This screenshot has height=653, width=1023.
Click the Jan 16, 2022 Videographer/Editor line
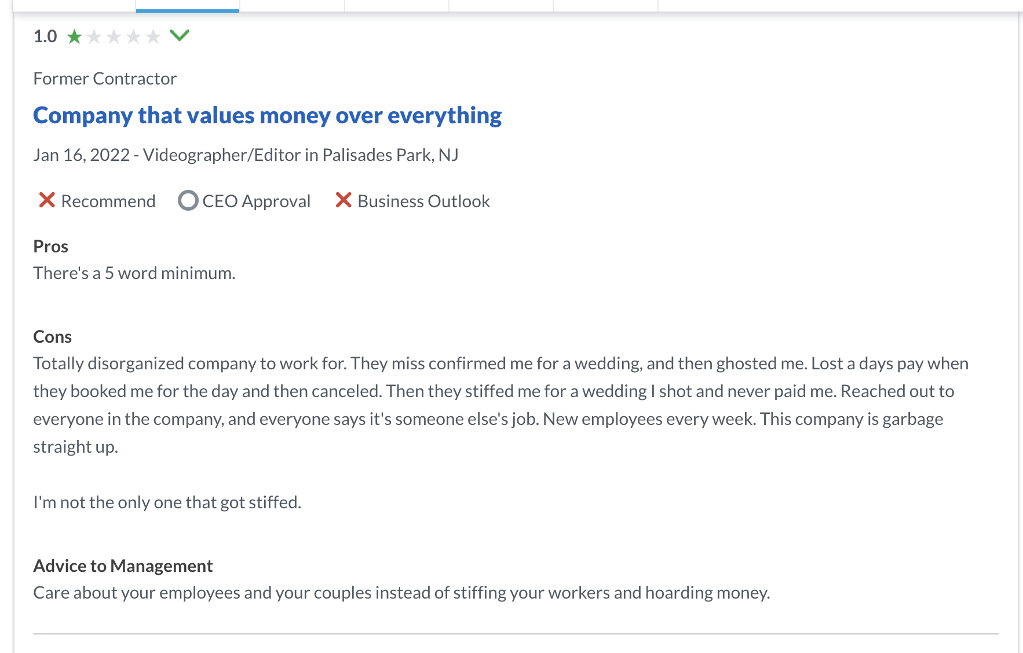246,155
